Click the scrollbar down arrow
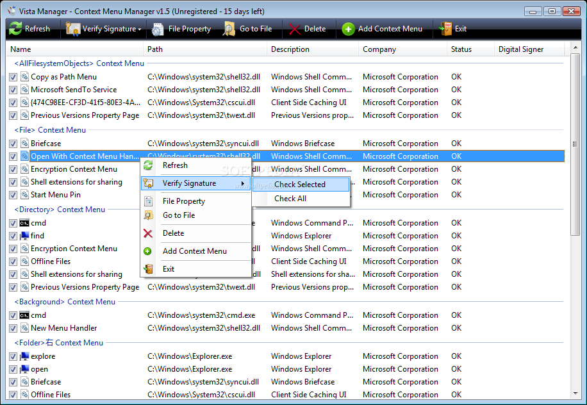This screenshot has height=405, width=587. [575, 393]
